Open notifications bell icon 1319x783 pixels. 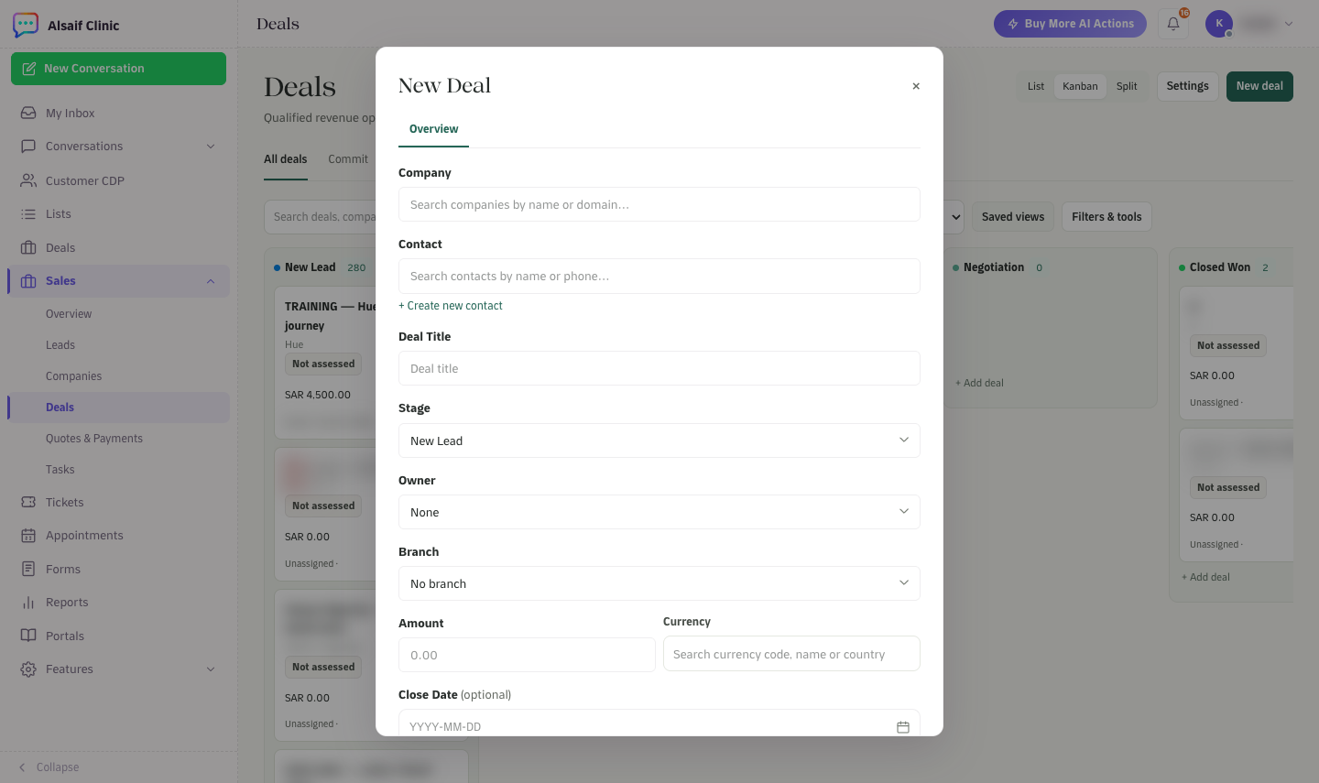click(x=1173, y=24)
